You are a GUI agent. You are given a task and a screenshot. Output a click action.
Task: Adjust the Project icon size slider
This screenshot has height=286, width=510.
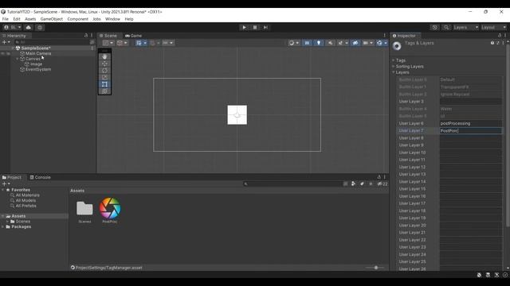tap(375, 268)
